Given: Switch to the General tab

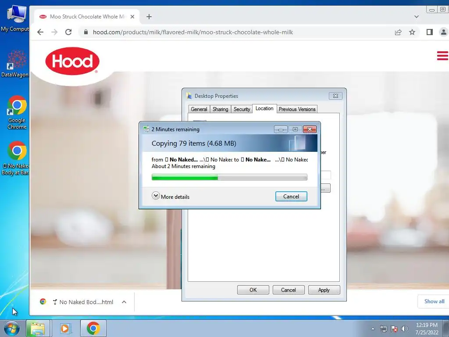Looking at the screenshot, I should click(x=199, y=109).
